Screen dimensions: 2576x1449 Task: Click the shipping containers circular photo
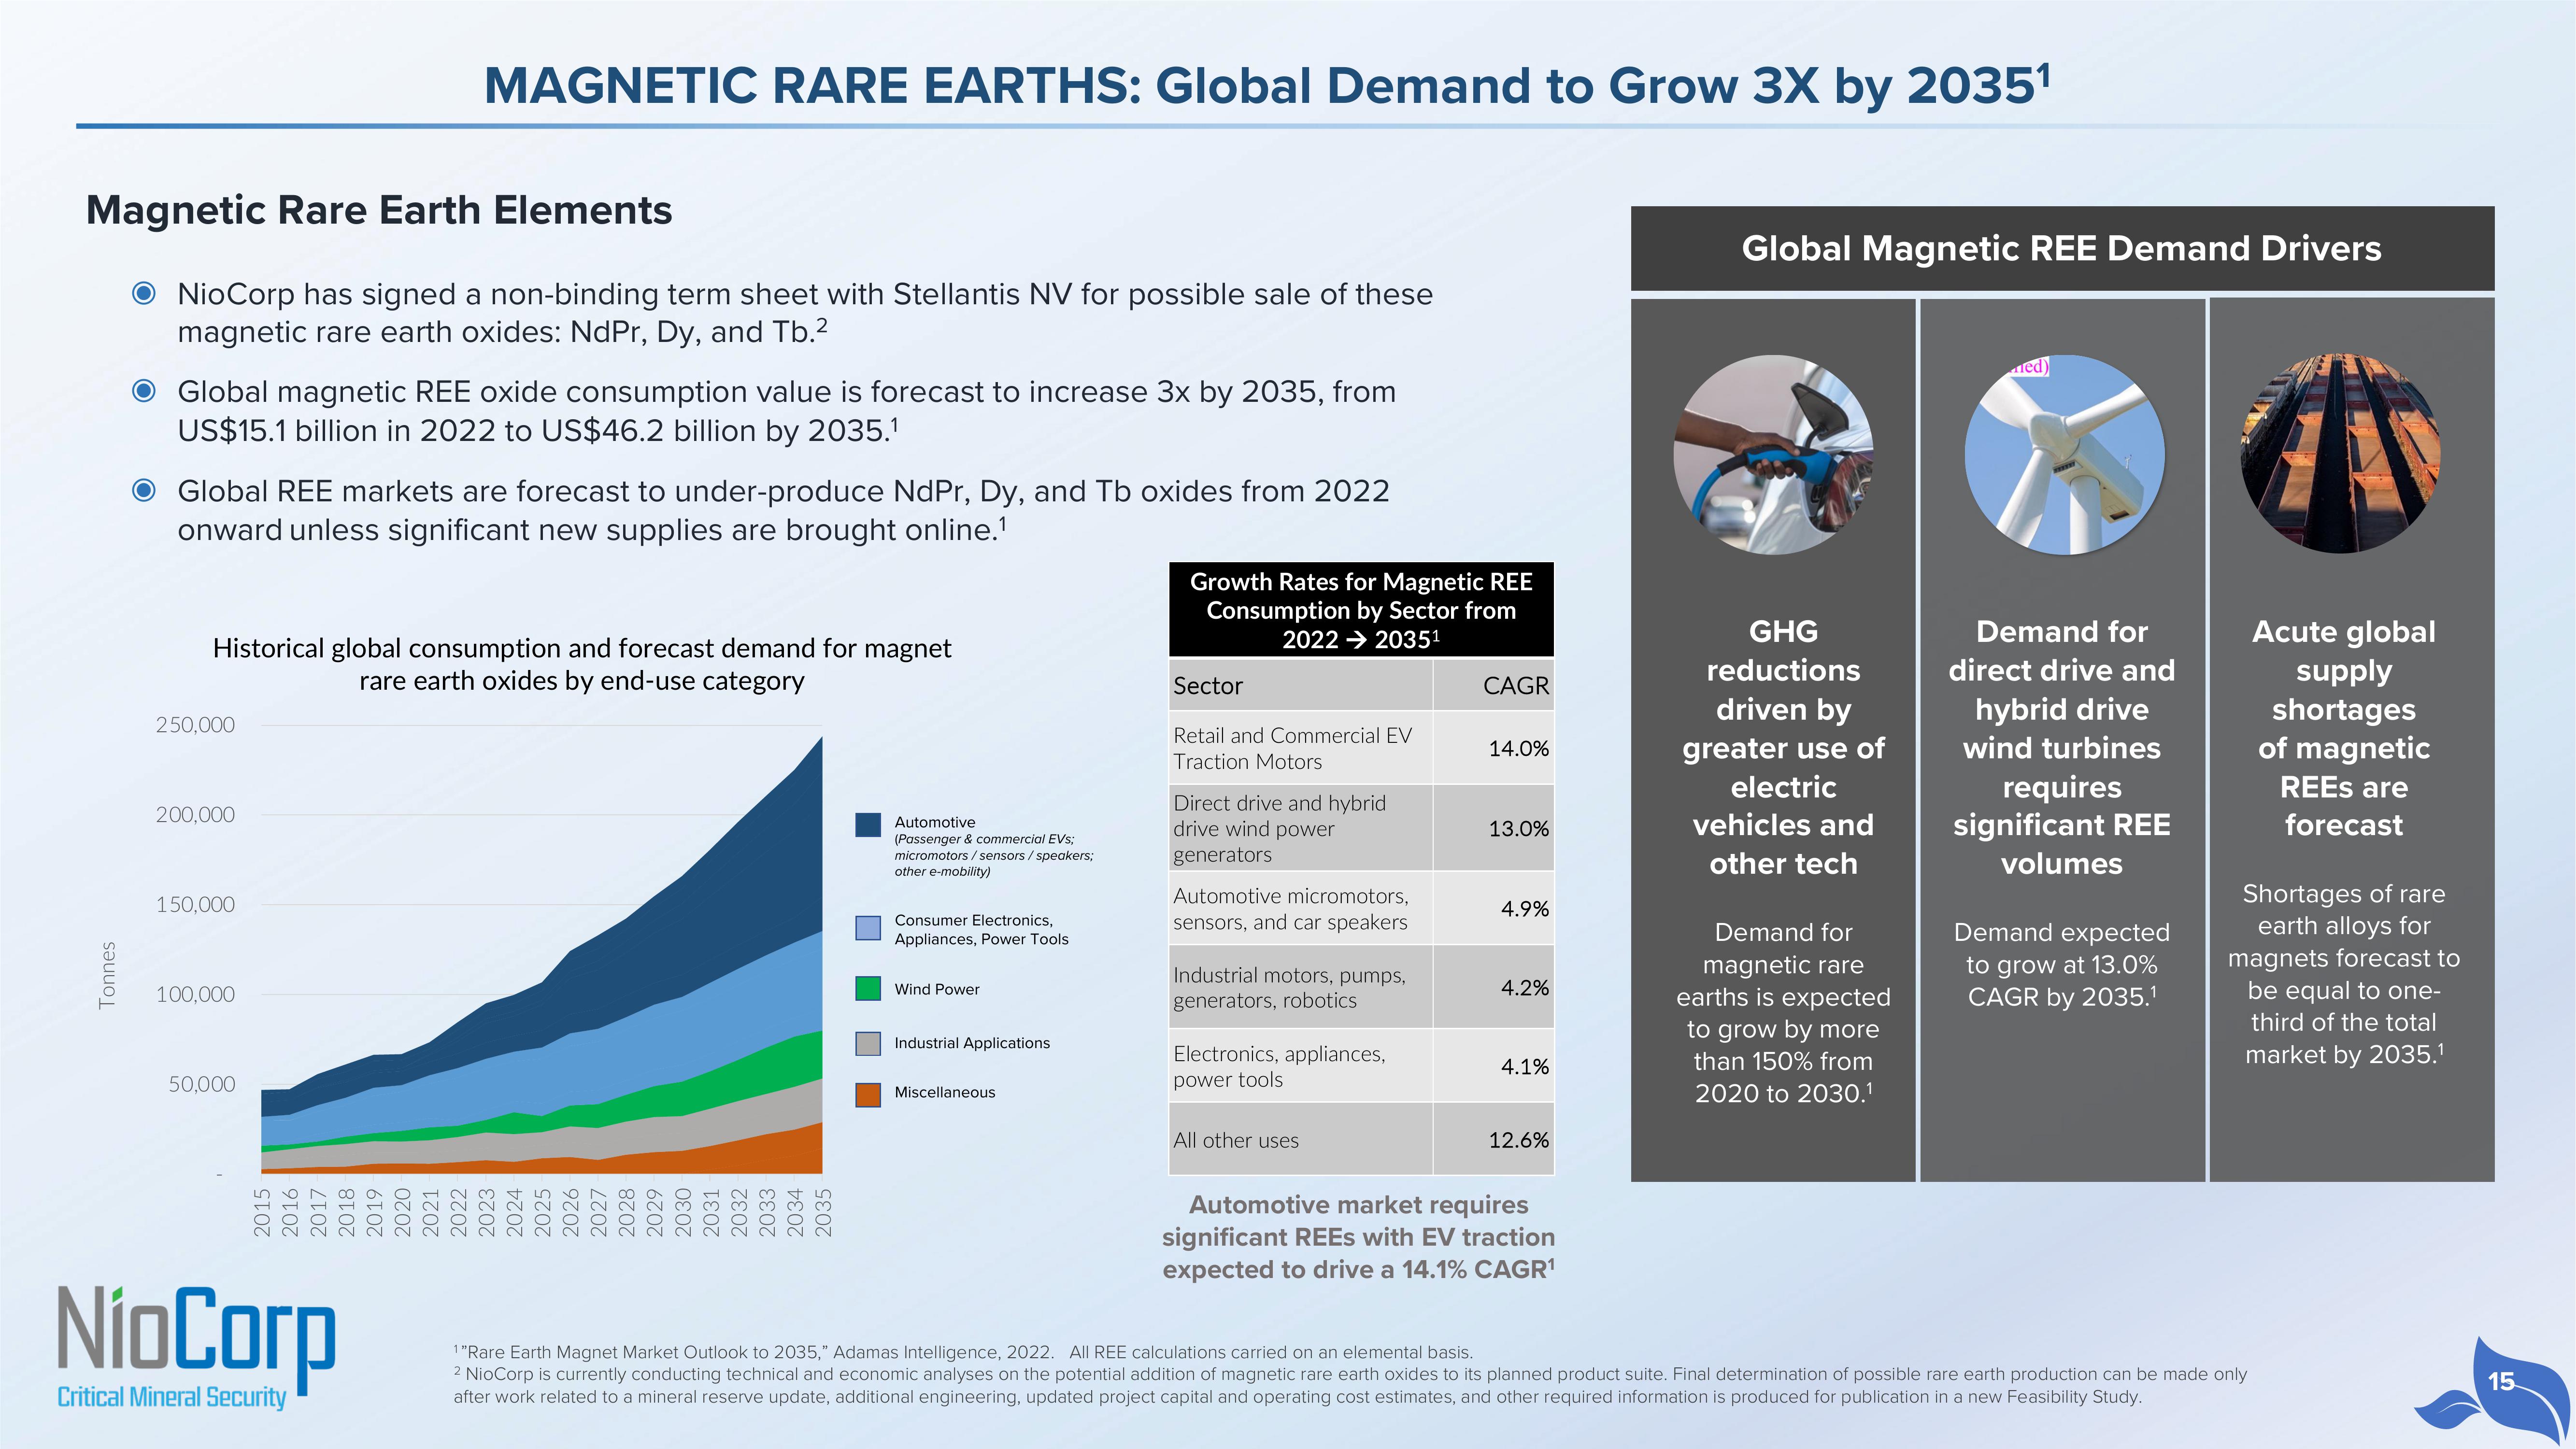(2341, 453)
